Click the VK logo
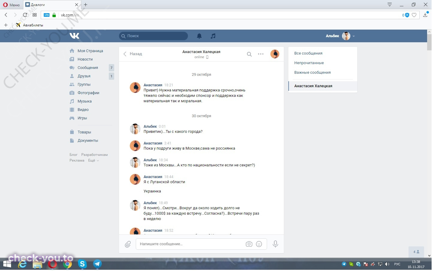 [74, 36]
